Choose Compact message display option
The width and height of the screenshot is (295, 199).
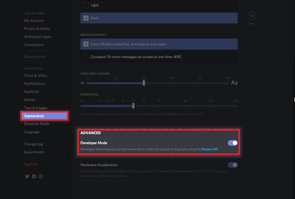coord(159,56)
